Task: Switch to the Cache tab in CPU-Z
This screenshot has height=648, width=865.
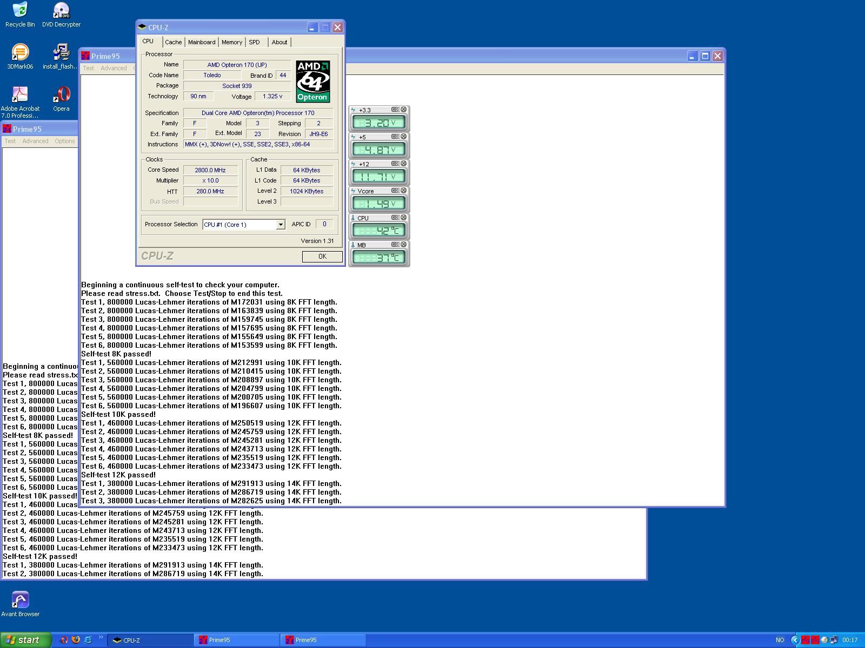Action: point(174,42)
